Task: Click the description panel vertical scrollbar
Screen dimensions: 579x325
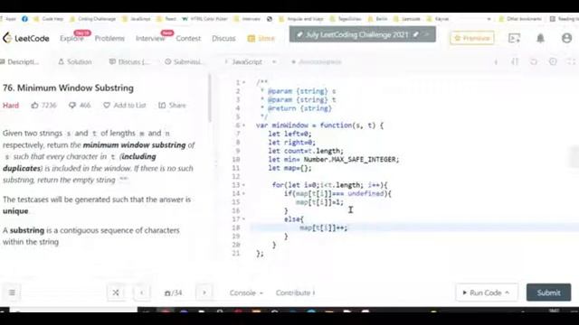Action: pos(210,98)
